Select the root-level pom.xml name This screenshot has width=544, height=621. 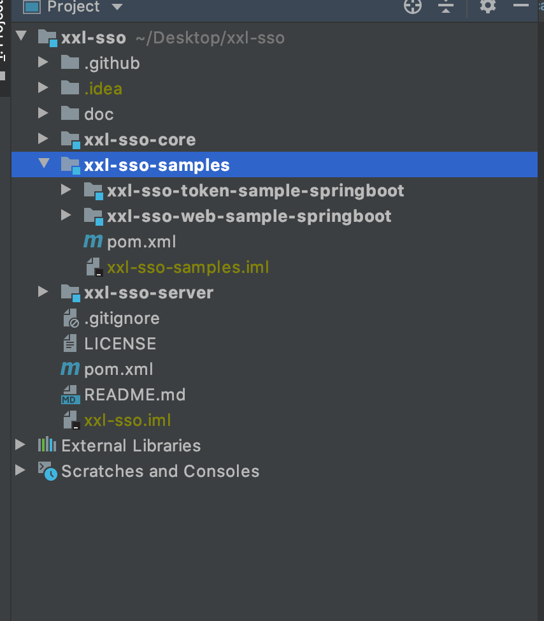coord(118,370)
